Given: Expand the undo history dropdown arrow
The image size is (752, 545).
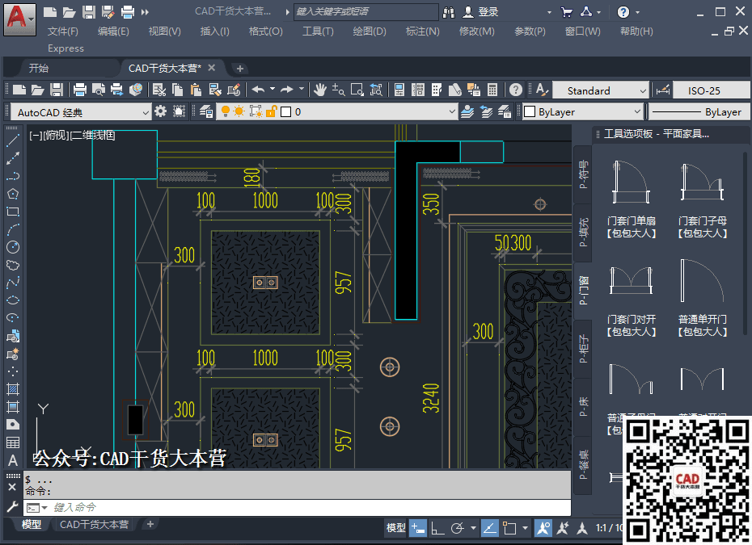Looking at the screenshot, I should [x=272, y=89].
